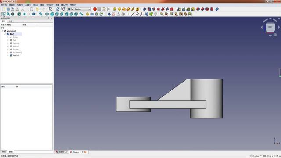
Task: Close the Unnamed document tab
Action: [86, 152]
